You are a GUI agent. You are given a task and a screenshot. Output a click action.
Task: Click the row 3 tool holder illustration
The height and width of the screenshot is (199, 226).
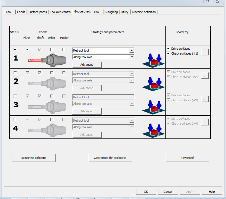click(x=47, y=106)
